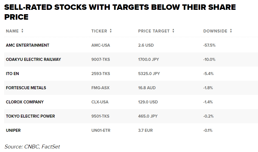Click Tokyo Electric Power name
This screenshot has width=258, height=152.
click(30, 116)
